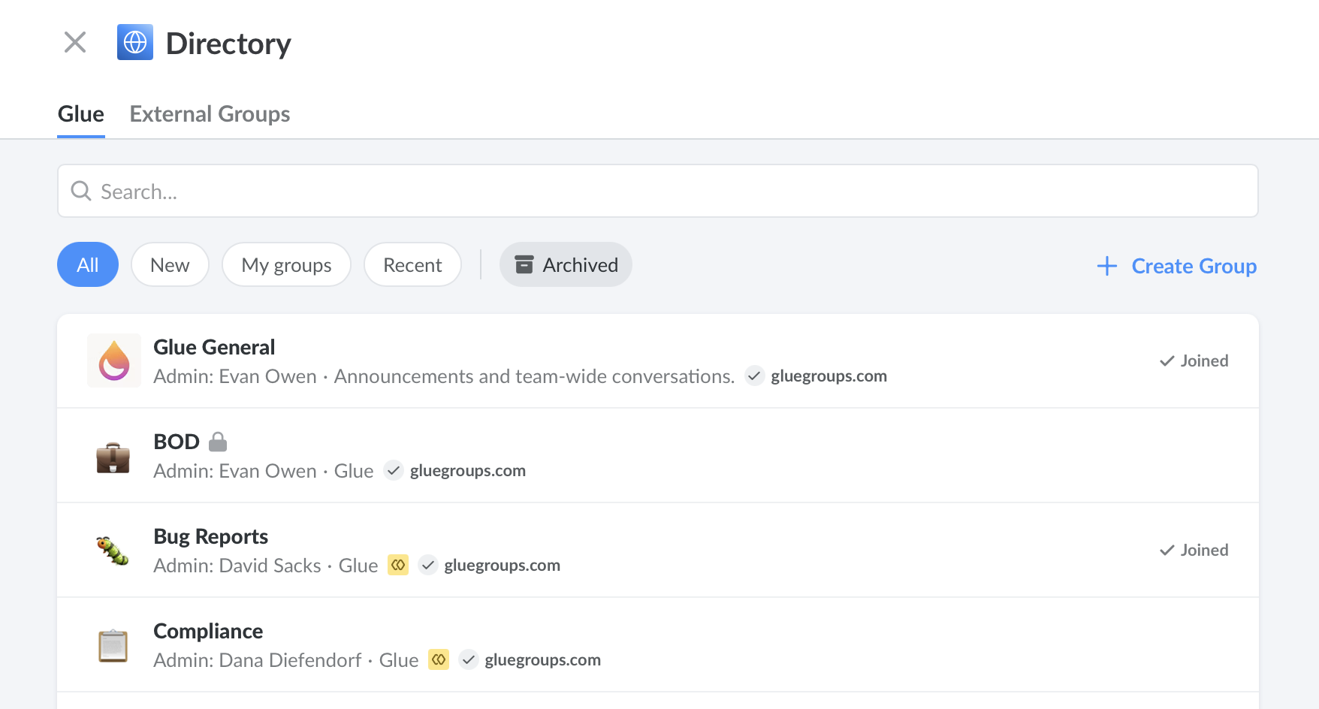The width and height of the screenshot is (1319, 709).
Task: Click verified checkmark in Glue General row
Action: [755, 376]
